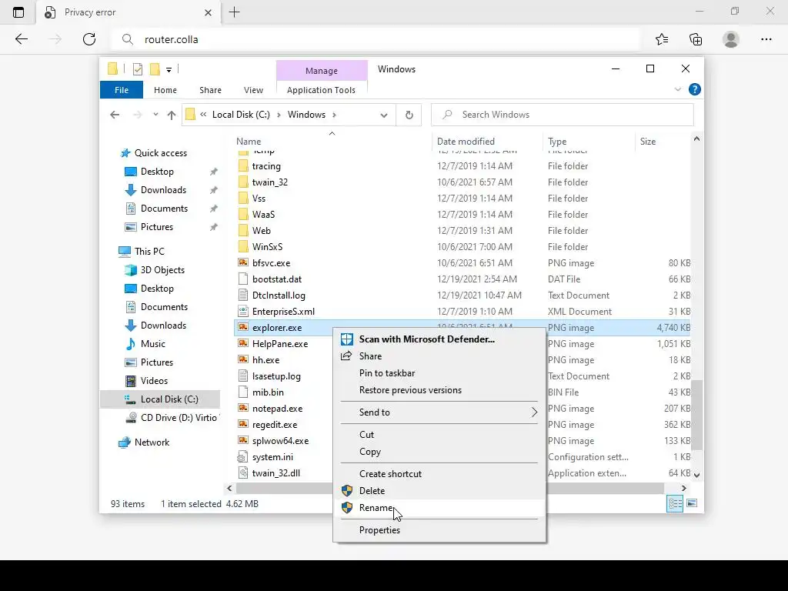Viewport: 788px width, 591px height.
Task: Switch to Details view icon in status bar
Action: click(x=675, y=503)
